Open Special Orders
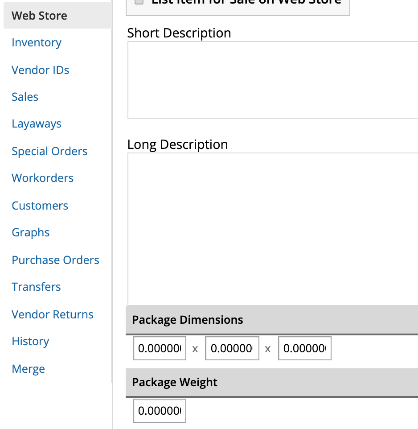 [x=49, y=151]
